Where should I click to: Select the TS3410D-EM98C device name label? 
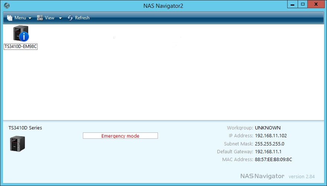click(20, 46)
